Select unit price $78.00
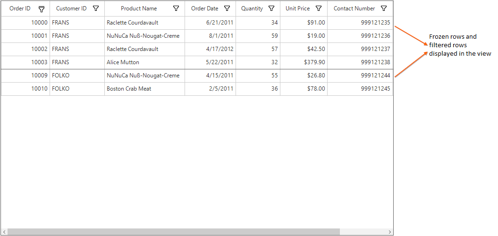 click(304, 89)
